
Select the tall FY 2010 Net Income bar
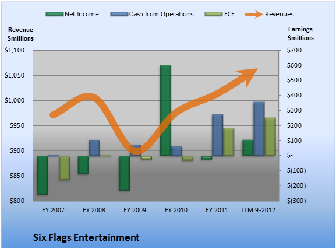(165, 111)
